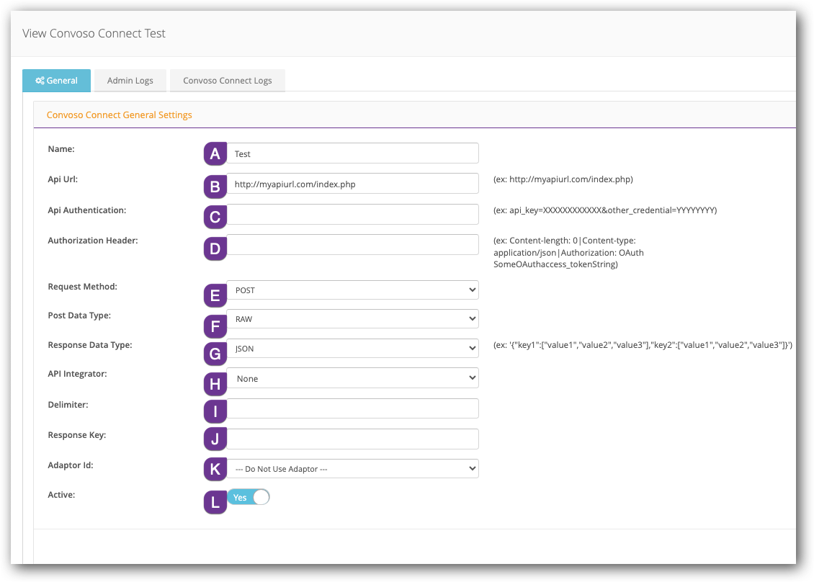Screen dimensions: 814x582
Task: Click the Post Data Type label
Action: click(x=79, y=315)
